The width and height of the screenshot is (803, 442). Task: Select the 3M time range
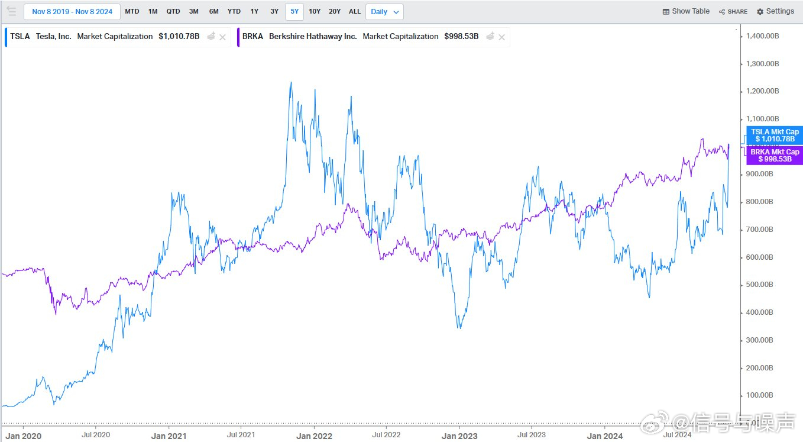pyautogui.click(x=194, y=12)
